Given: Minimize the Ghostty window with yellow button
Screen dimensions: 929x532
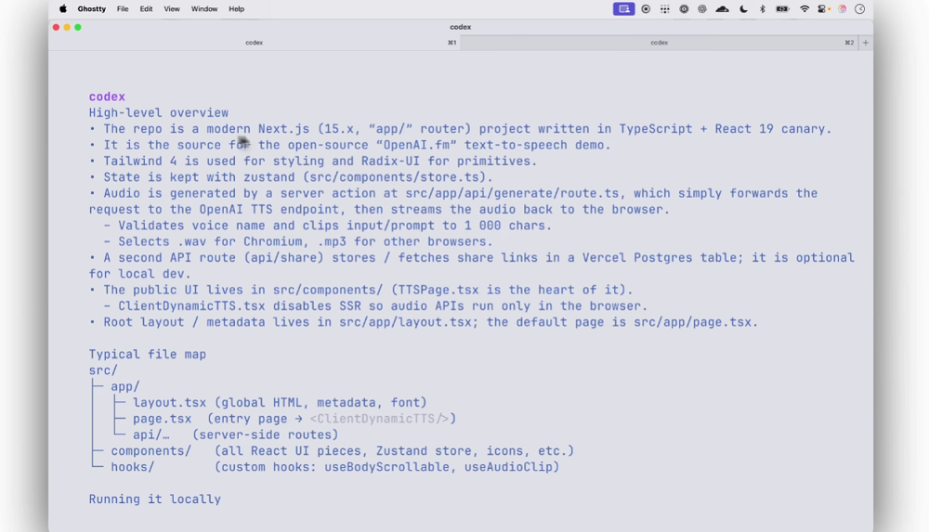Looking at the screenshot, I should coord(67,27).
